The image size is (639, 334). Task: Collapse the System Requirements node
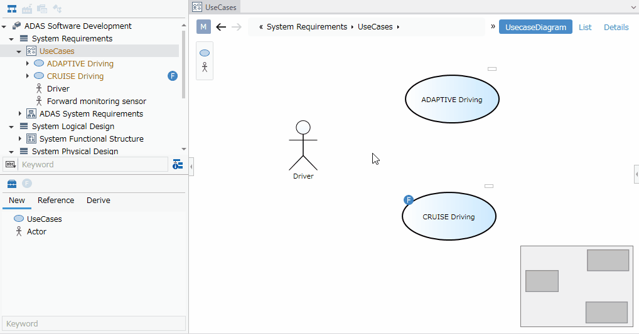coord(11,39)
